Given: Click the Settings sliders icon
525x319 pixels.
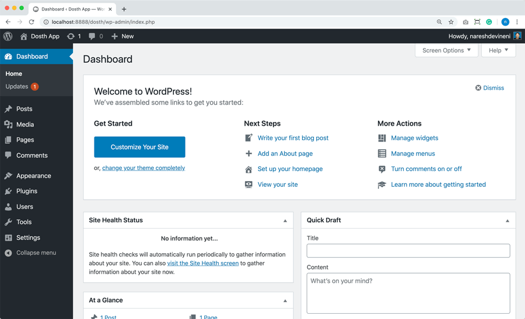Looking at the screenshot, I should pyautogui.click(x=8, y=238).
